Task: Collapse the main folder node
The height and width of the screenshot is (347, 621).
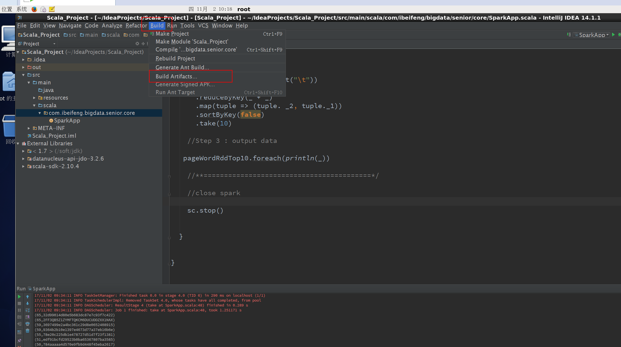Action: point(29,82)
